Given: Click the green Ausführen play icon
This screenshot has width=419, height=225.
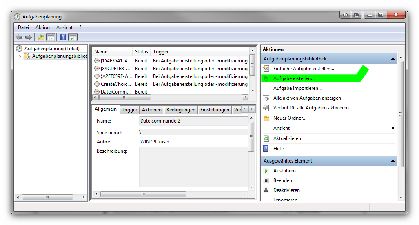Looking at the screenshot, I should pos(266,171).
